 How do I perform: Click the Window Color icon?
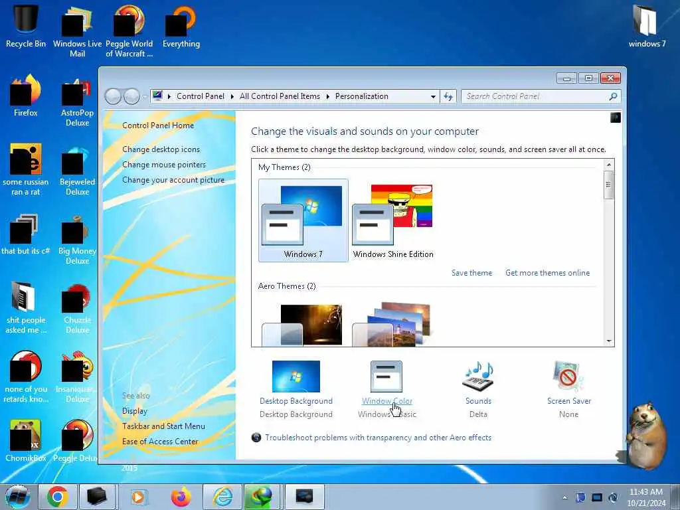(386, 376)
